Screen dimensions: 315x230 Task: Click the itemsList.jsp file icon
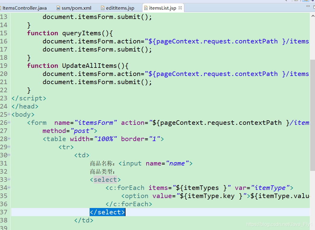point(146,8)
